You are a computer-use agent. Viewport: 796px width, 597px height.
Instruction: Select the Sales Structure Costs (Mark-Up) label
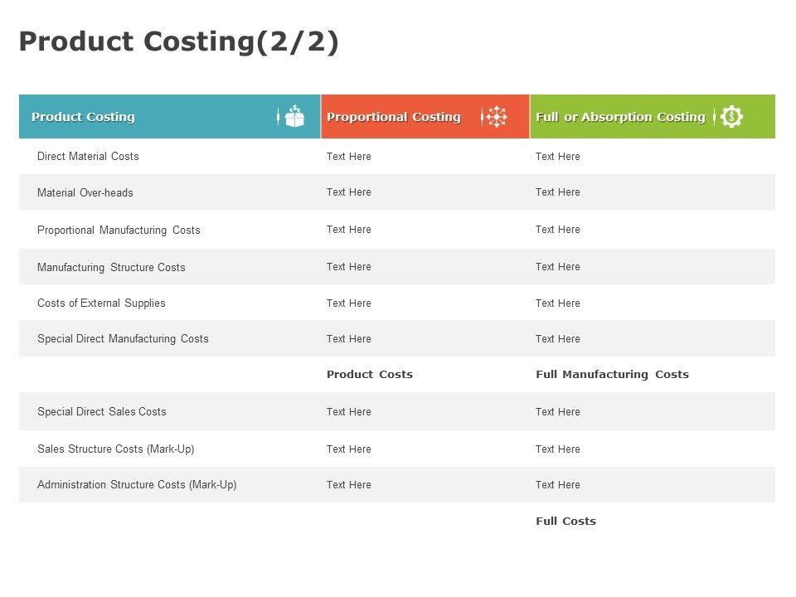tap(116, 449)
